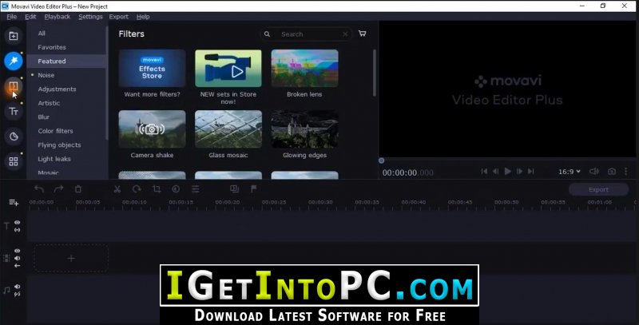This screenshot has height=325, width=639.
Task: Open the More tools grid icon
Action: coord(14,161)
